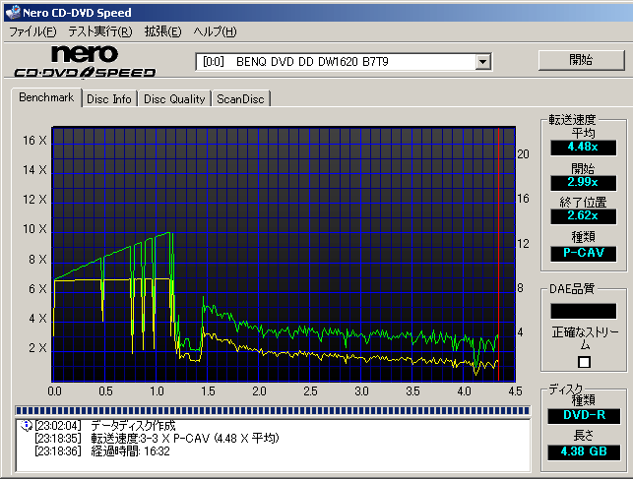Click the blue progress bar below the graph

[273, 410]
